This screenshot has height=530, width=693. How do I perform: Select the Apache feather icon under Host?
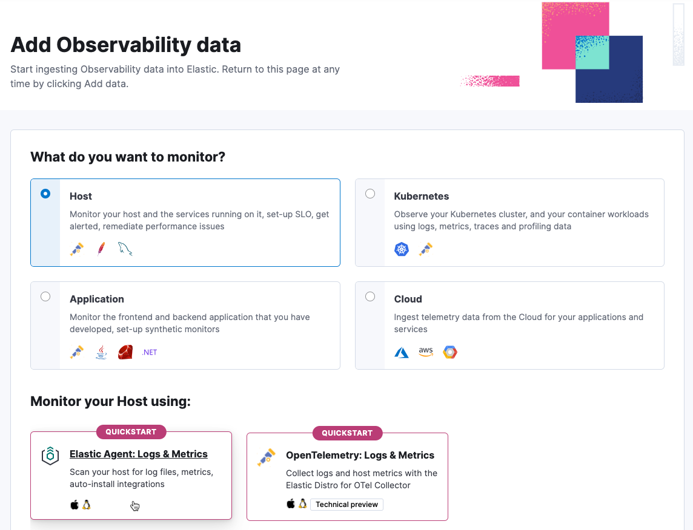tap(101, 249)
